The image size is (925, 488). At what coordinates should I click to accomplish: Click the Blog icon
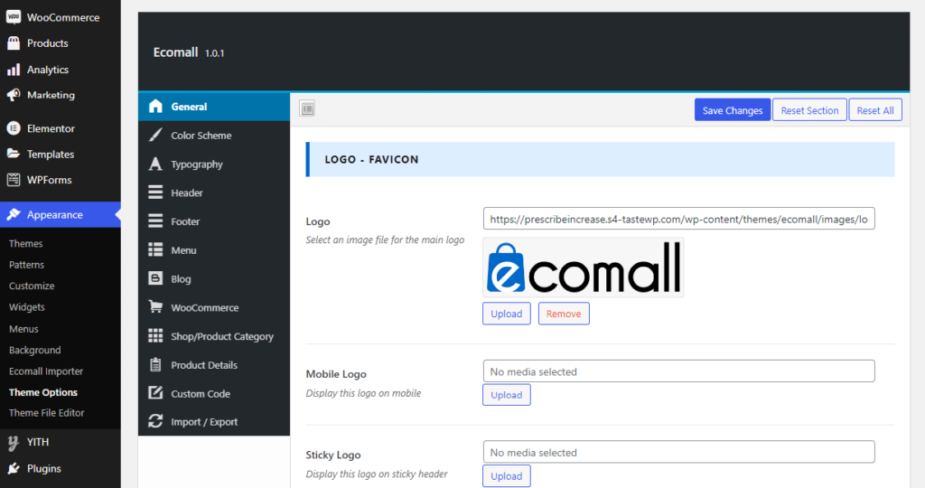point(155,278)
